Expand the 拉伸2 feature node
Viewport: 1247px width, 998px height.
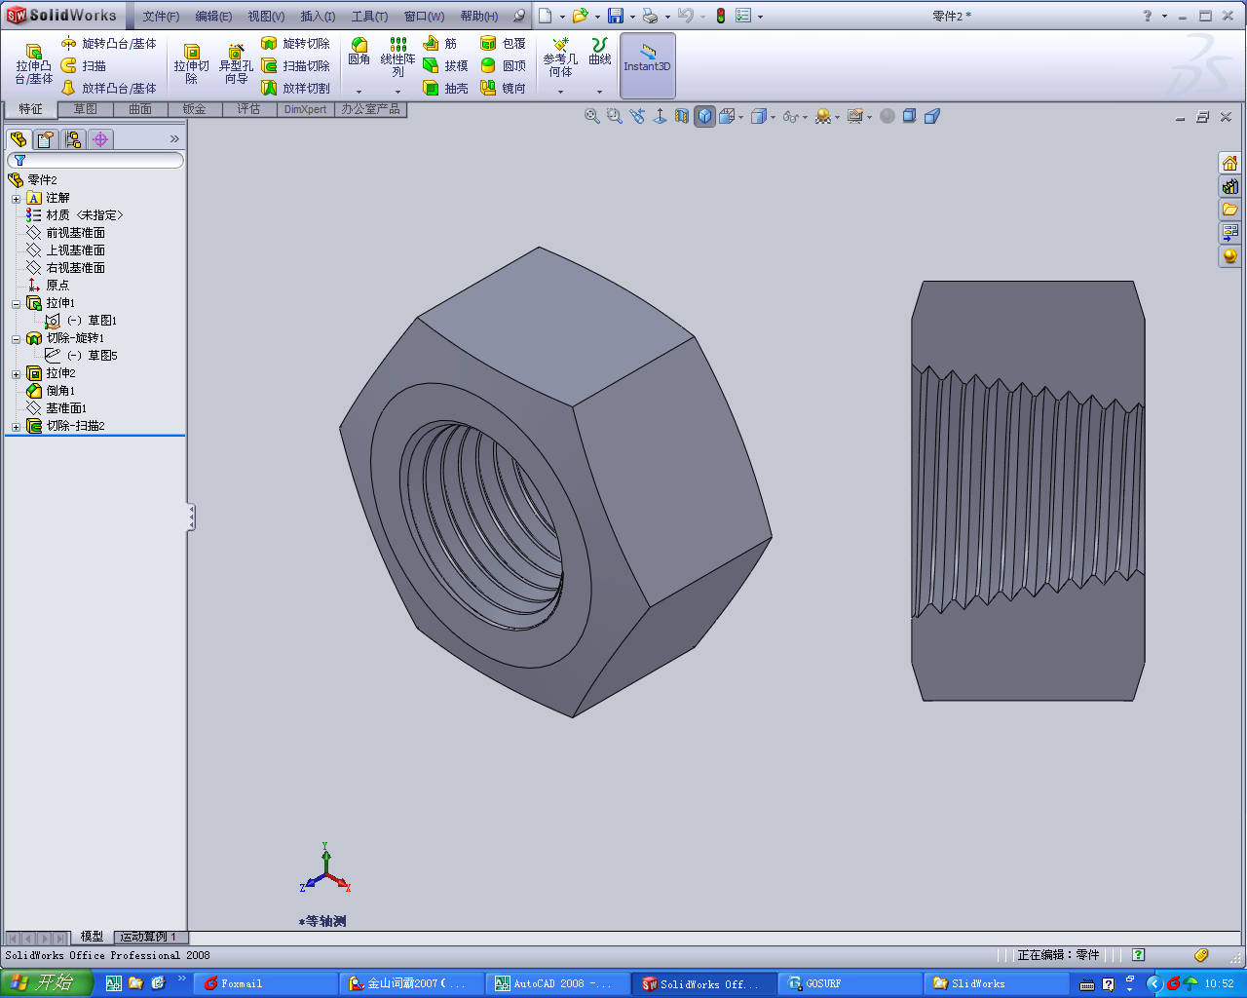(x=16, y=374)
